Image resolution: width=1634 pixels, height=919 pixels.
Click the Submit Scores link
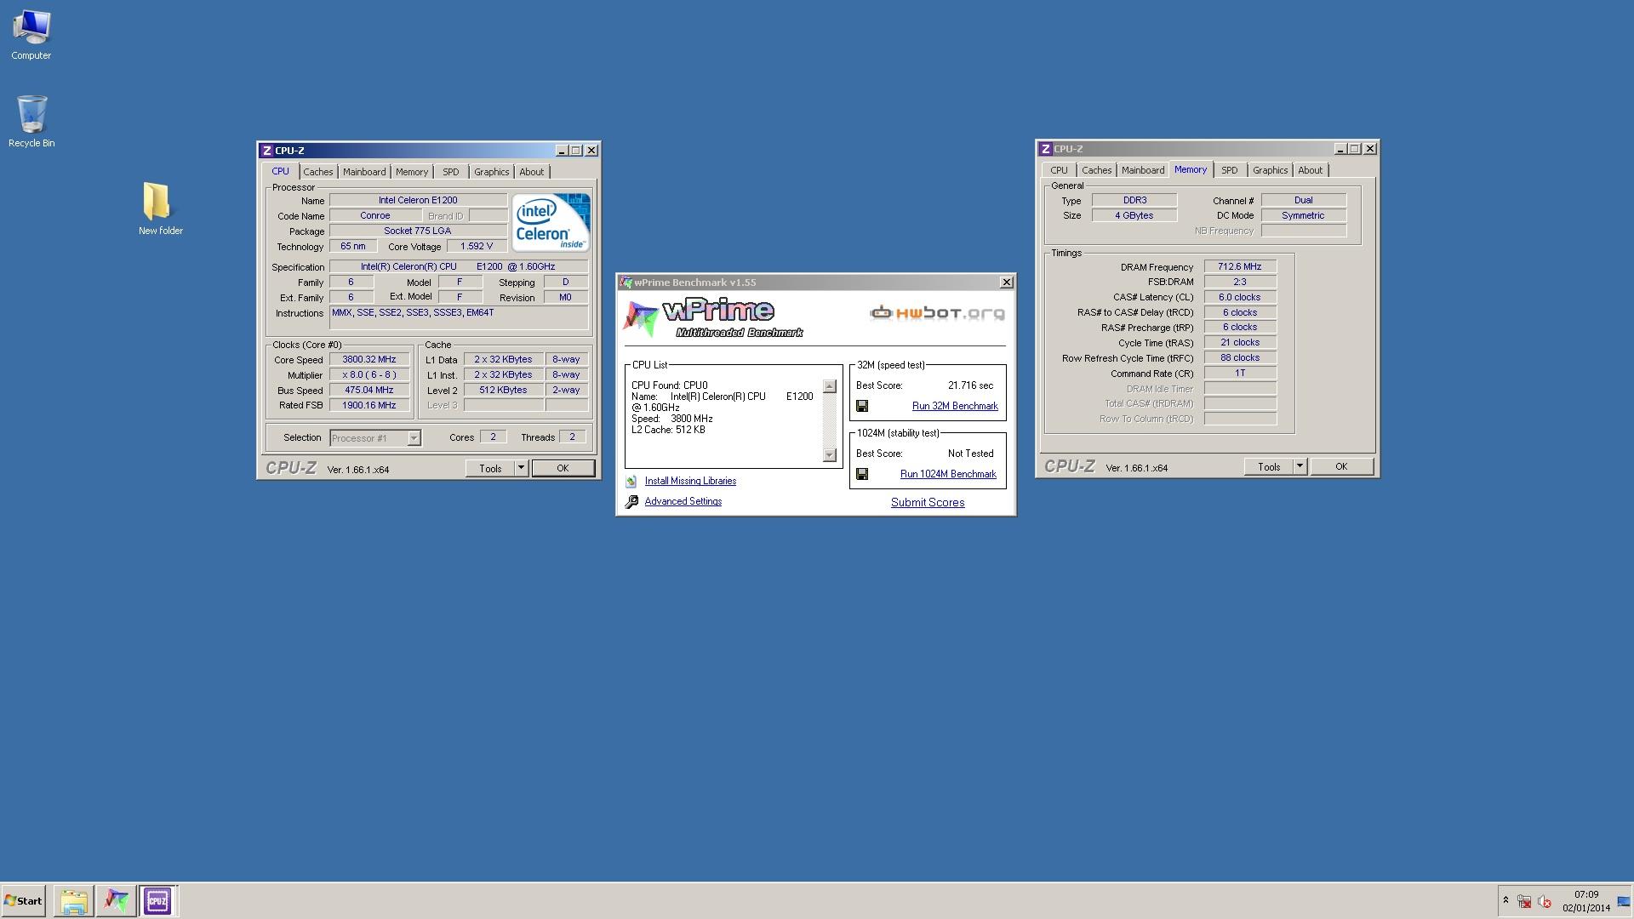coord(928,503)
